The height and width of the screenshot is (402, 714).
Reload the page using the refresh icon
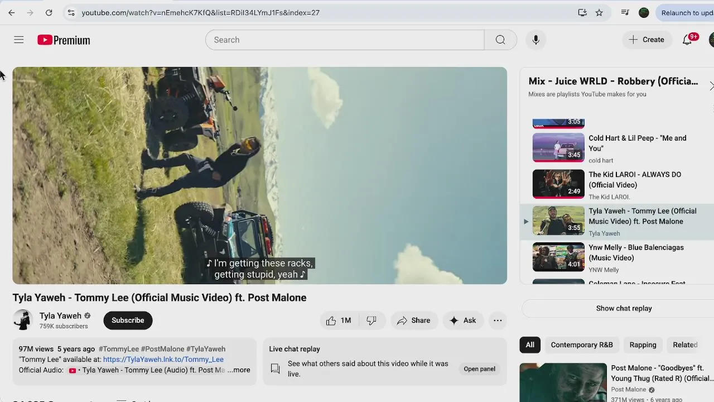(49, 12)
